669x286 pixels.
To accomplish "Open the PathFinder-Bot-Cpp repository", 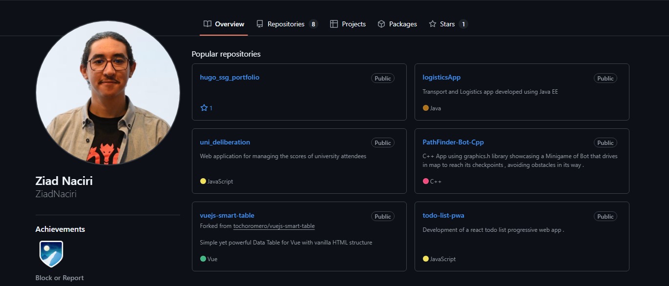I will (453, 142).
